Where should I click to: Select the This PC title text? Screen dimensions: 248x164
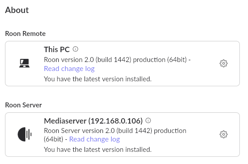click(57, 49)
